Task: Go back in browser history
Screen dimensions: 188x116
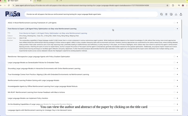Action: click(1, 5)
